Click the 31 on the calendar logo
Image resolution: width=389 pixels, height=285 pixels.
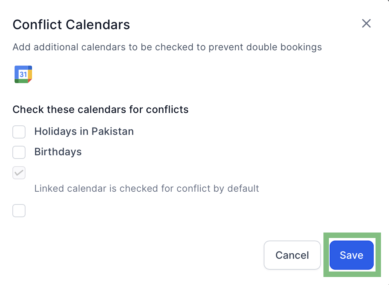23,74
